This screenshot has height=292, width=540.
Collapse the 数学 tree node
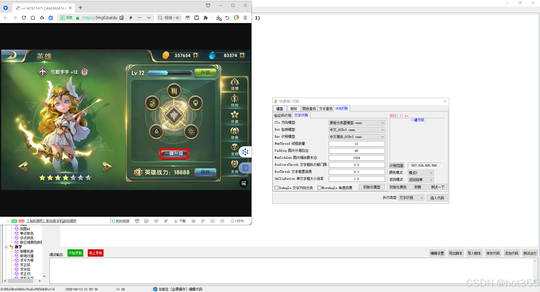6,247
